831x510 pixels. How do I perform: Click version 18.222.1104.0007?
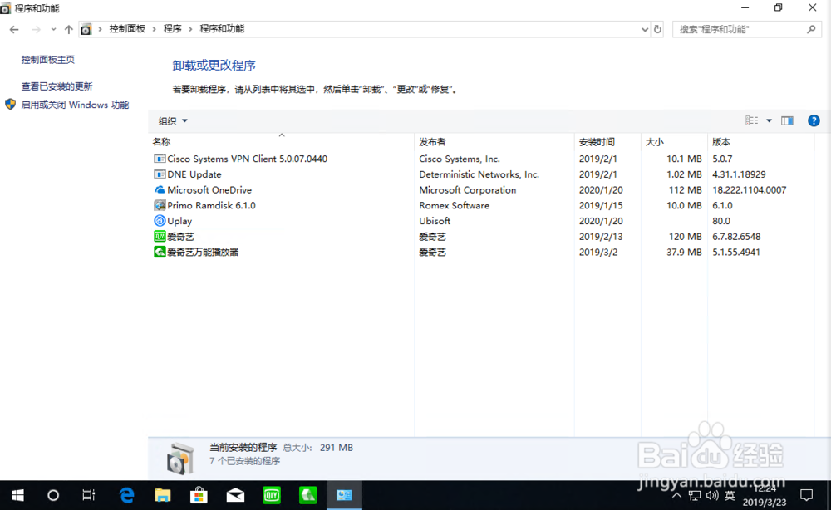(x=749, y=189)
